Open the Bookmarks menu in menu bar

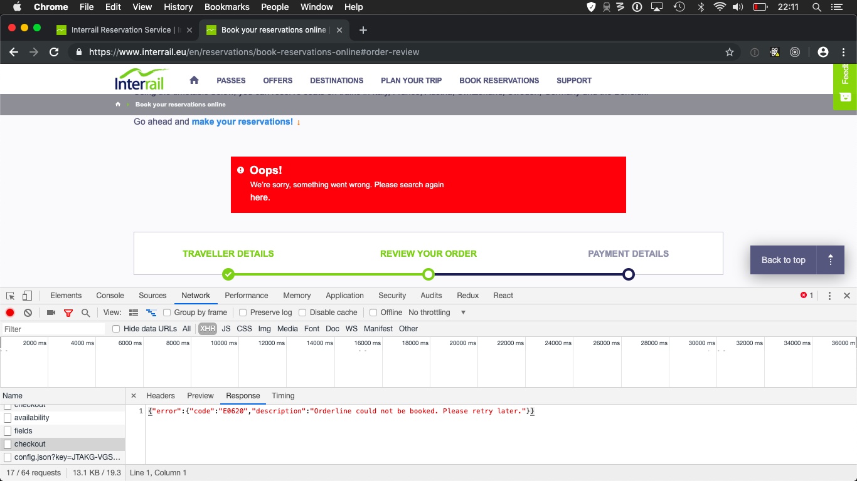tap(227, 7)
